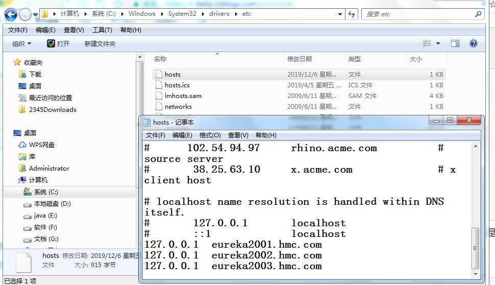Viewport: 495px width, 285px height.
Task: Click eureka2003.hmc.com line in Notepad
Action: (233, 266)
